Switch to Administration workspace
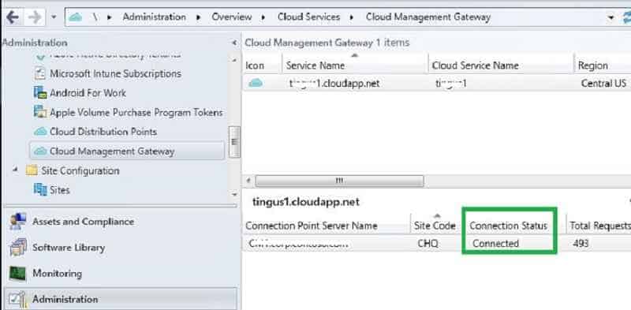The width and height of the screenshot is (631, 310). tap(65, 299)
